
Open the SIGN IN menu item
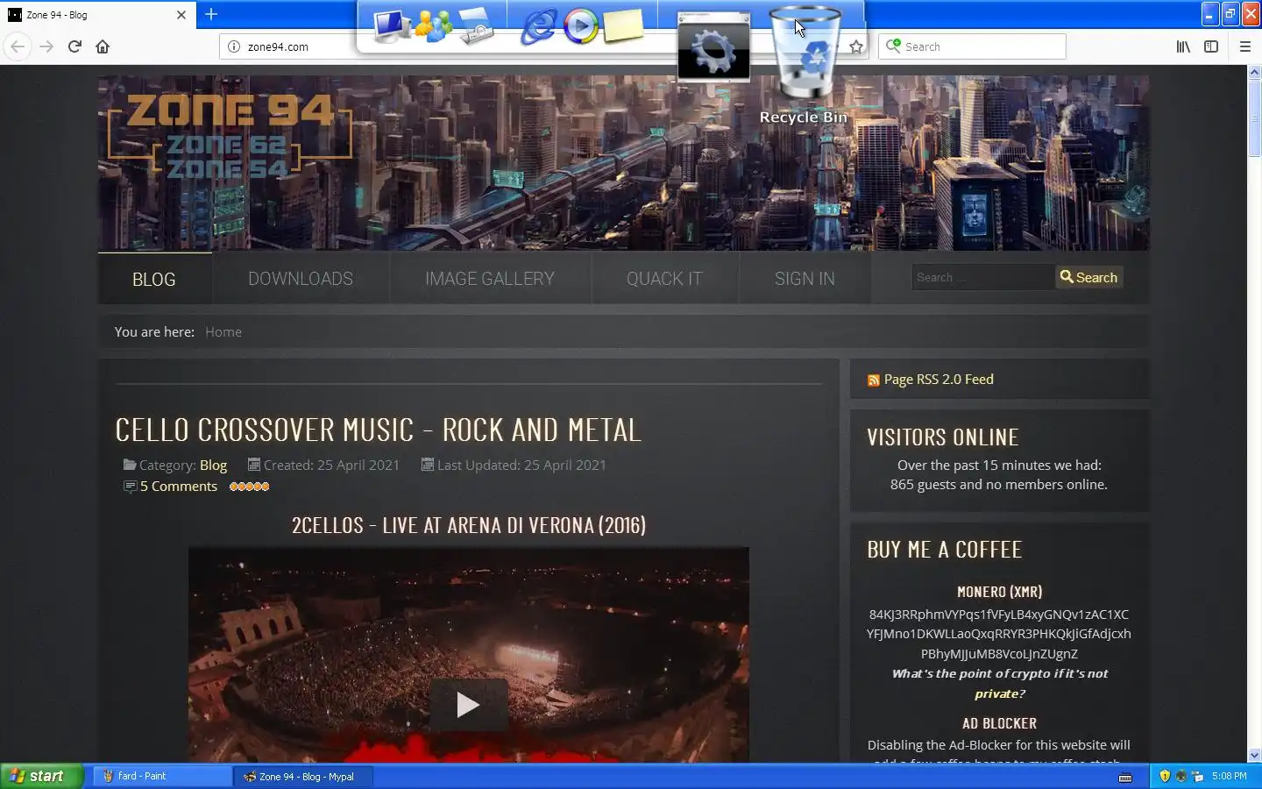(805, 279)
